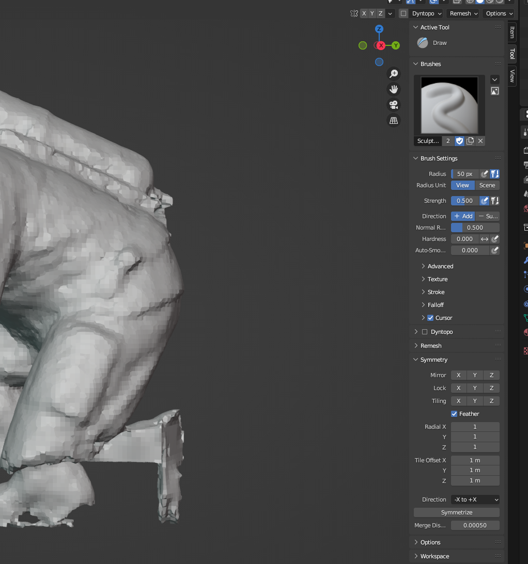
Task: Disable the Feather checkbox under Symmetry
Action: [454, 414]
